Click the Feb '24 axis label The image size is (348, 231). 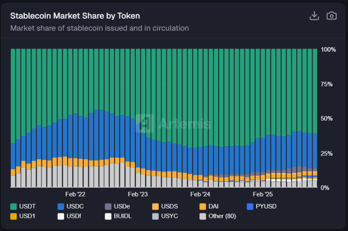(200, 194)
